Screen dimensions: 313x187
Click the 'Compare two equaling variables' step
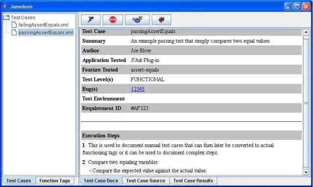pos(123,162)
